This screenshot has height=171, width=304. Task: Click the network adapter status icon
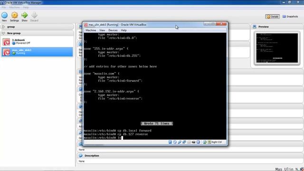pos(184,142)
